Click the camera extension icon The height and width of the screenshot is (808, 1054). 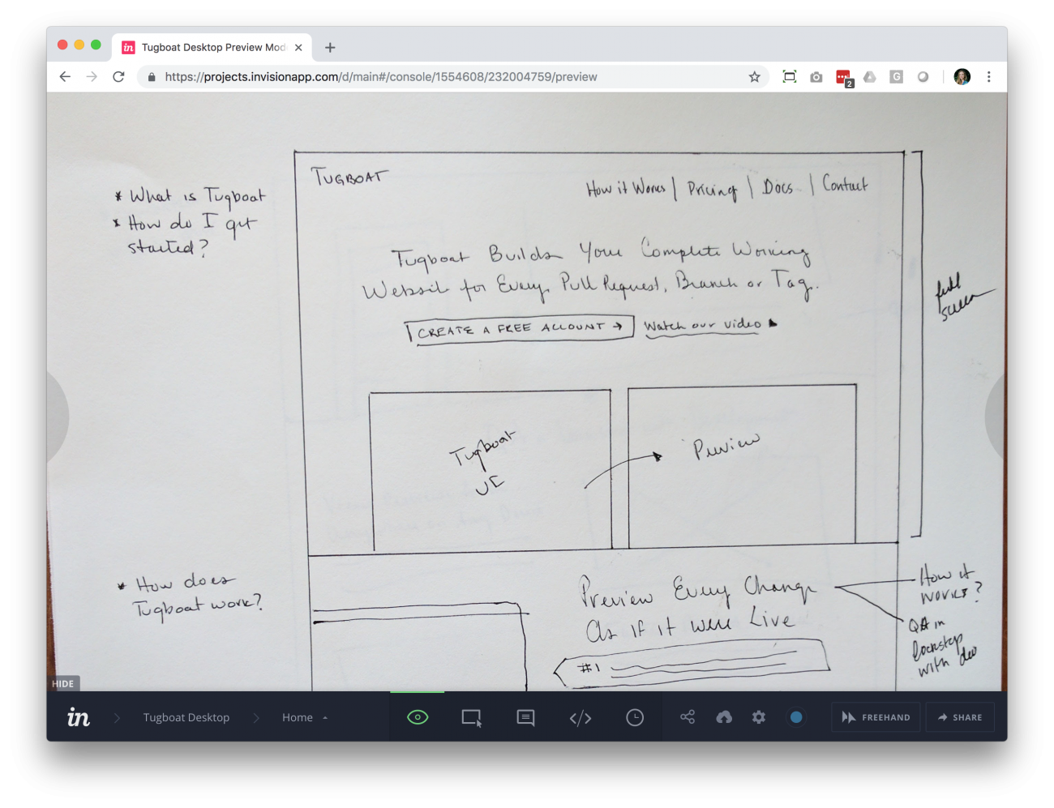click(x=816, y=77)
